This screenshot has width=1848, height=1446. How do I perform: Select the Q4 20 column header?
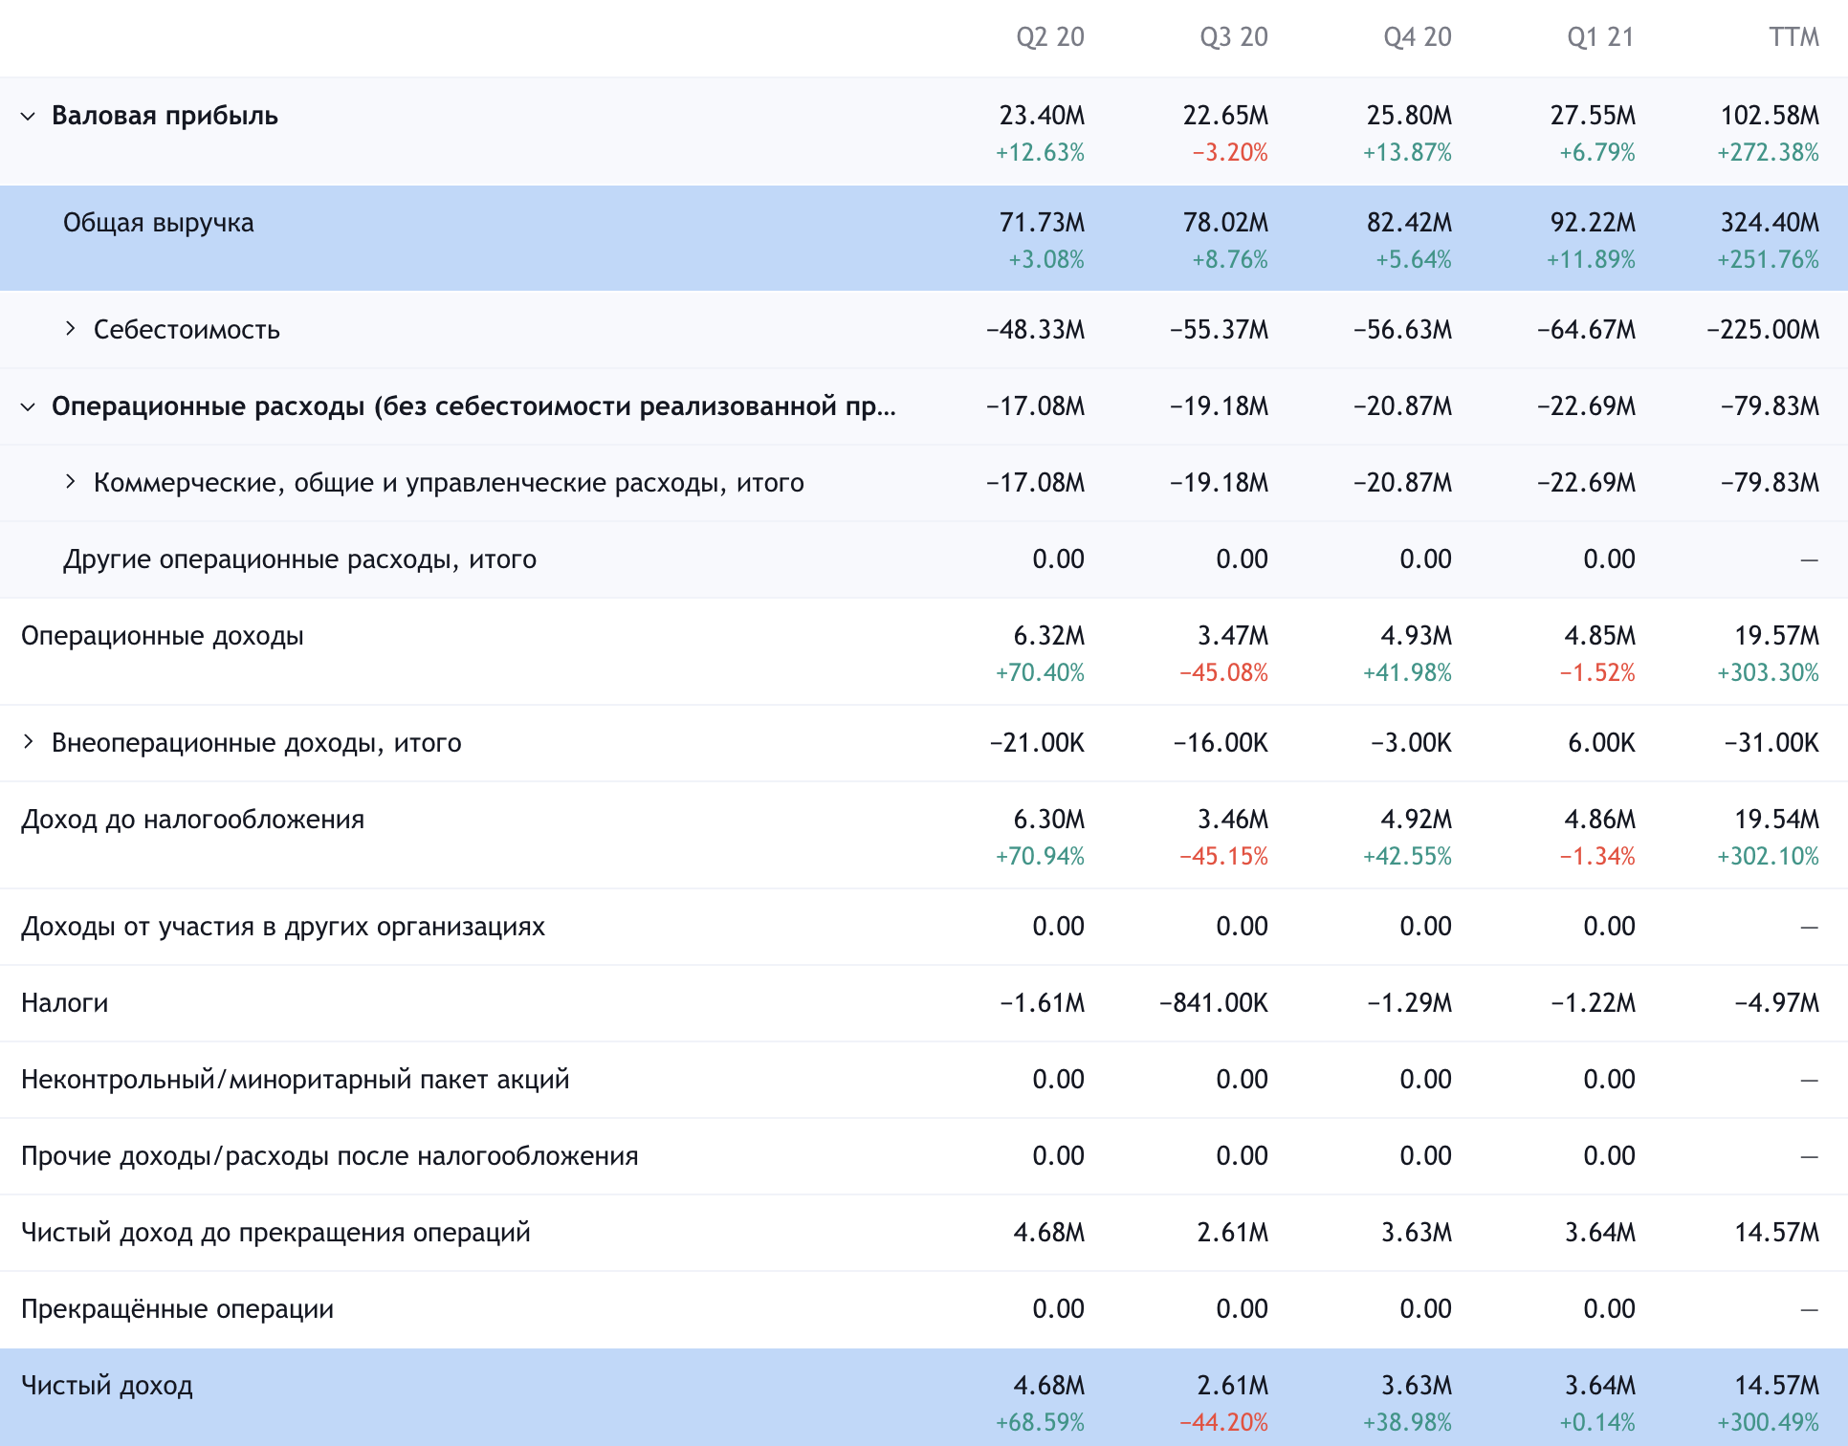tap(1417, 37)
